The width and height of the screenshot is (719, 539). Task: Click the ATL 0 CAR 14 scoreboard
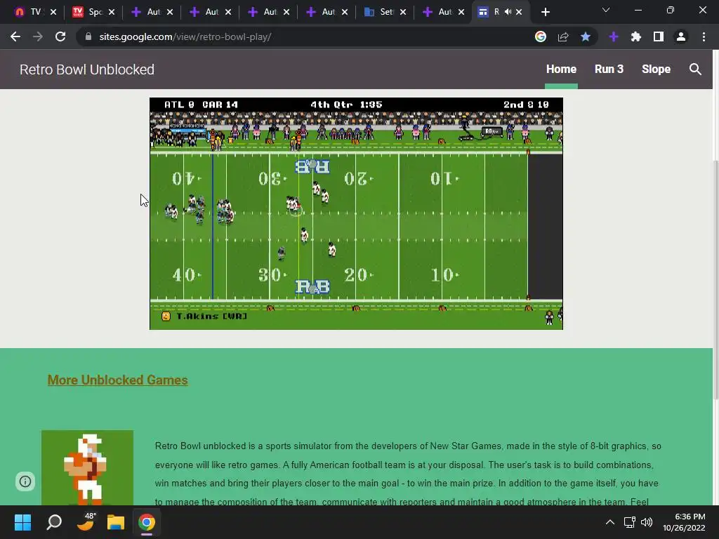[x=202, y=105]
